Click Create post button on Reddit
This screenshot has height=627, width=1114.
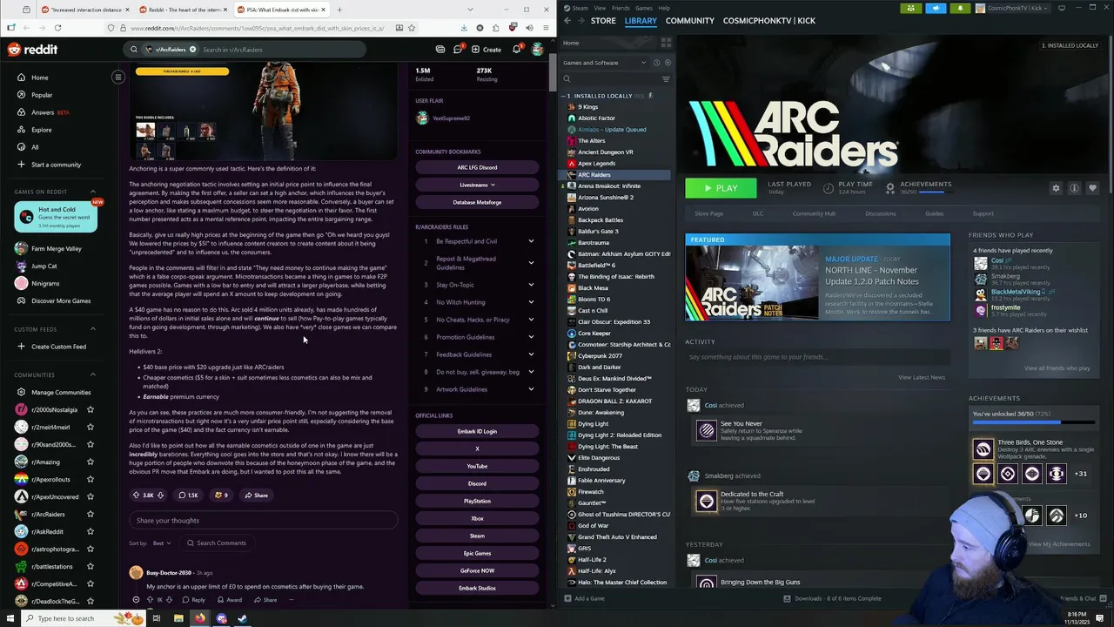pyautogui.click(x=486, y=50)
